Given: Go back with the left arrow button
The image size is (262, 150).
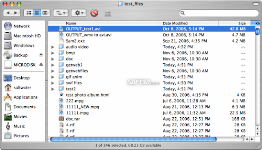Looking at the screenshot, I should tap(8, 13).
